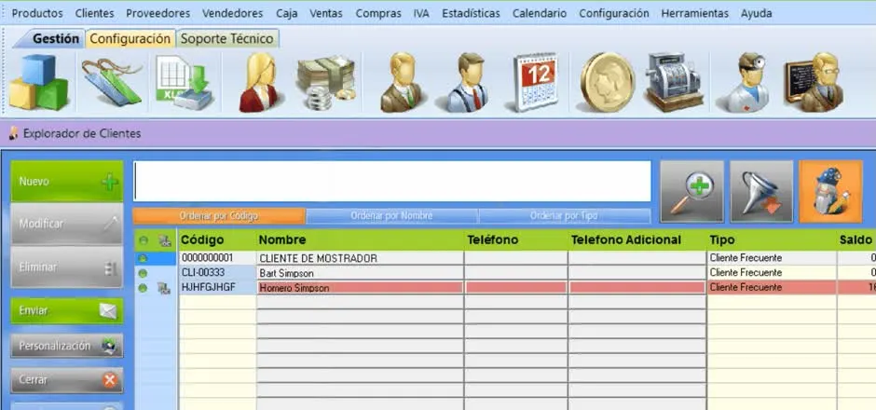
Task: Click the Eliminar button
Action: [x=66, y=267]
